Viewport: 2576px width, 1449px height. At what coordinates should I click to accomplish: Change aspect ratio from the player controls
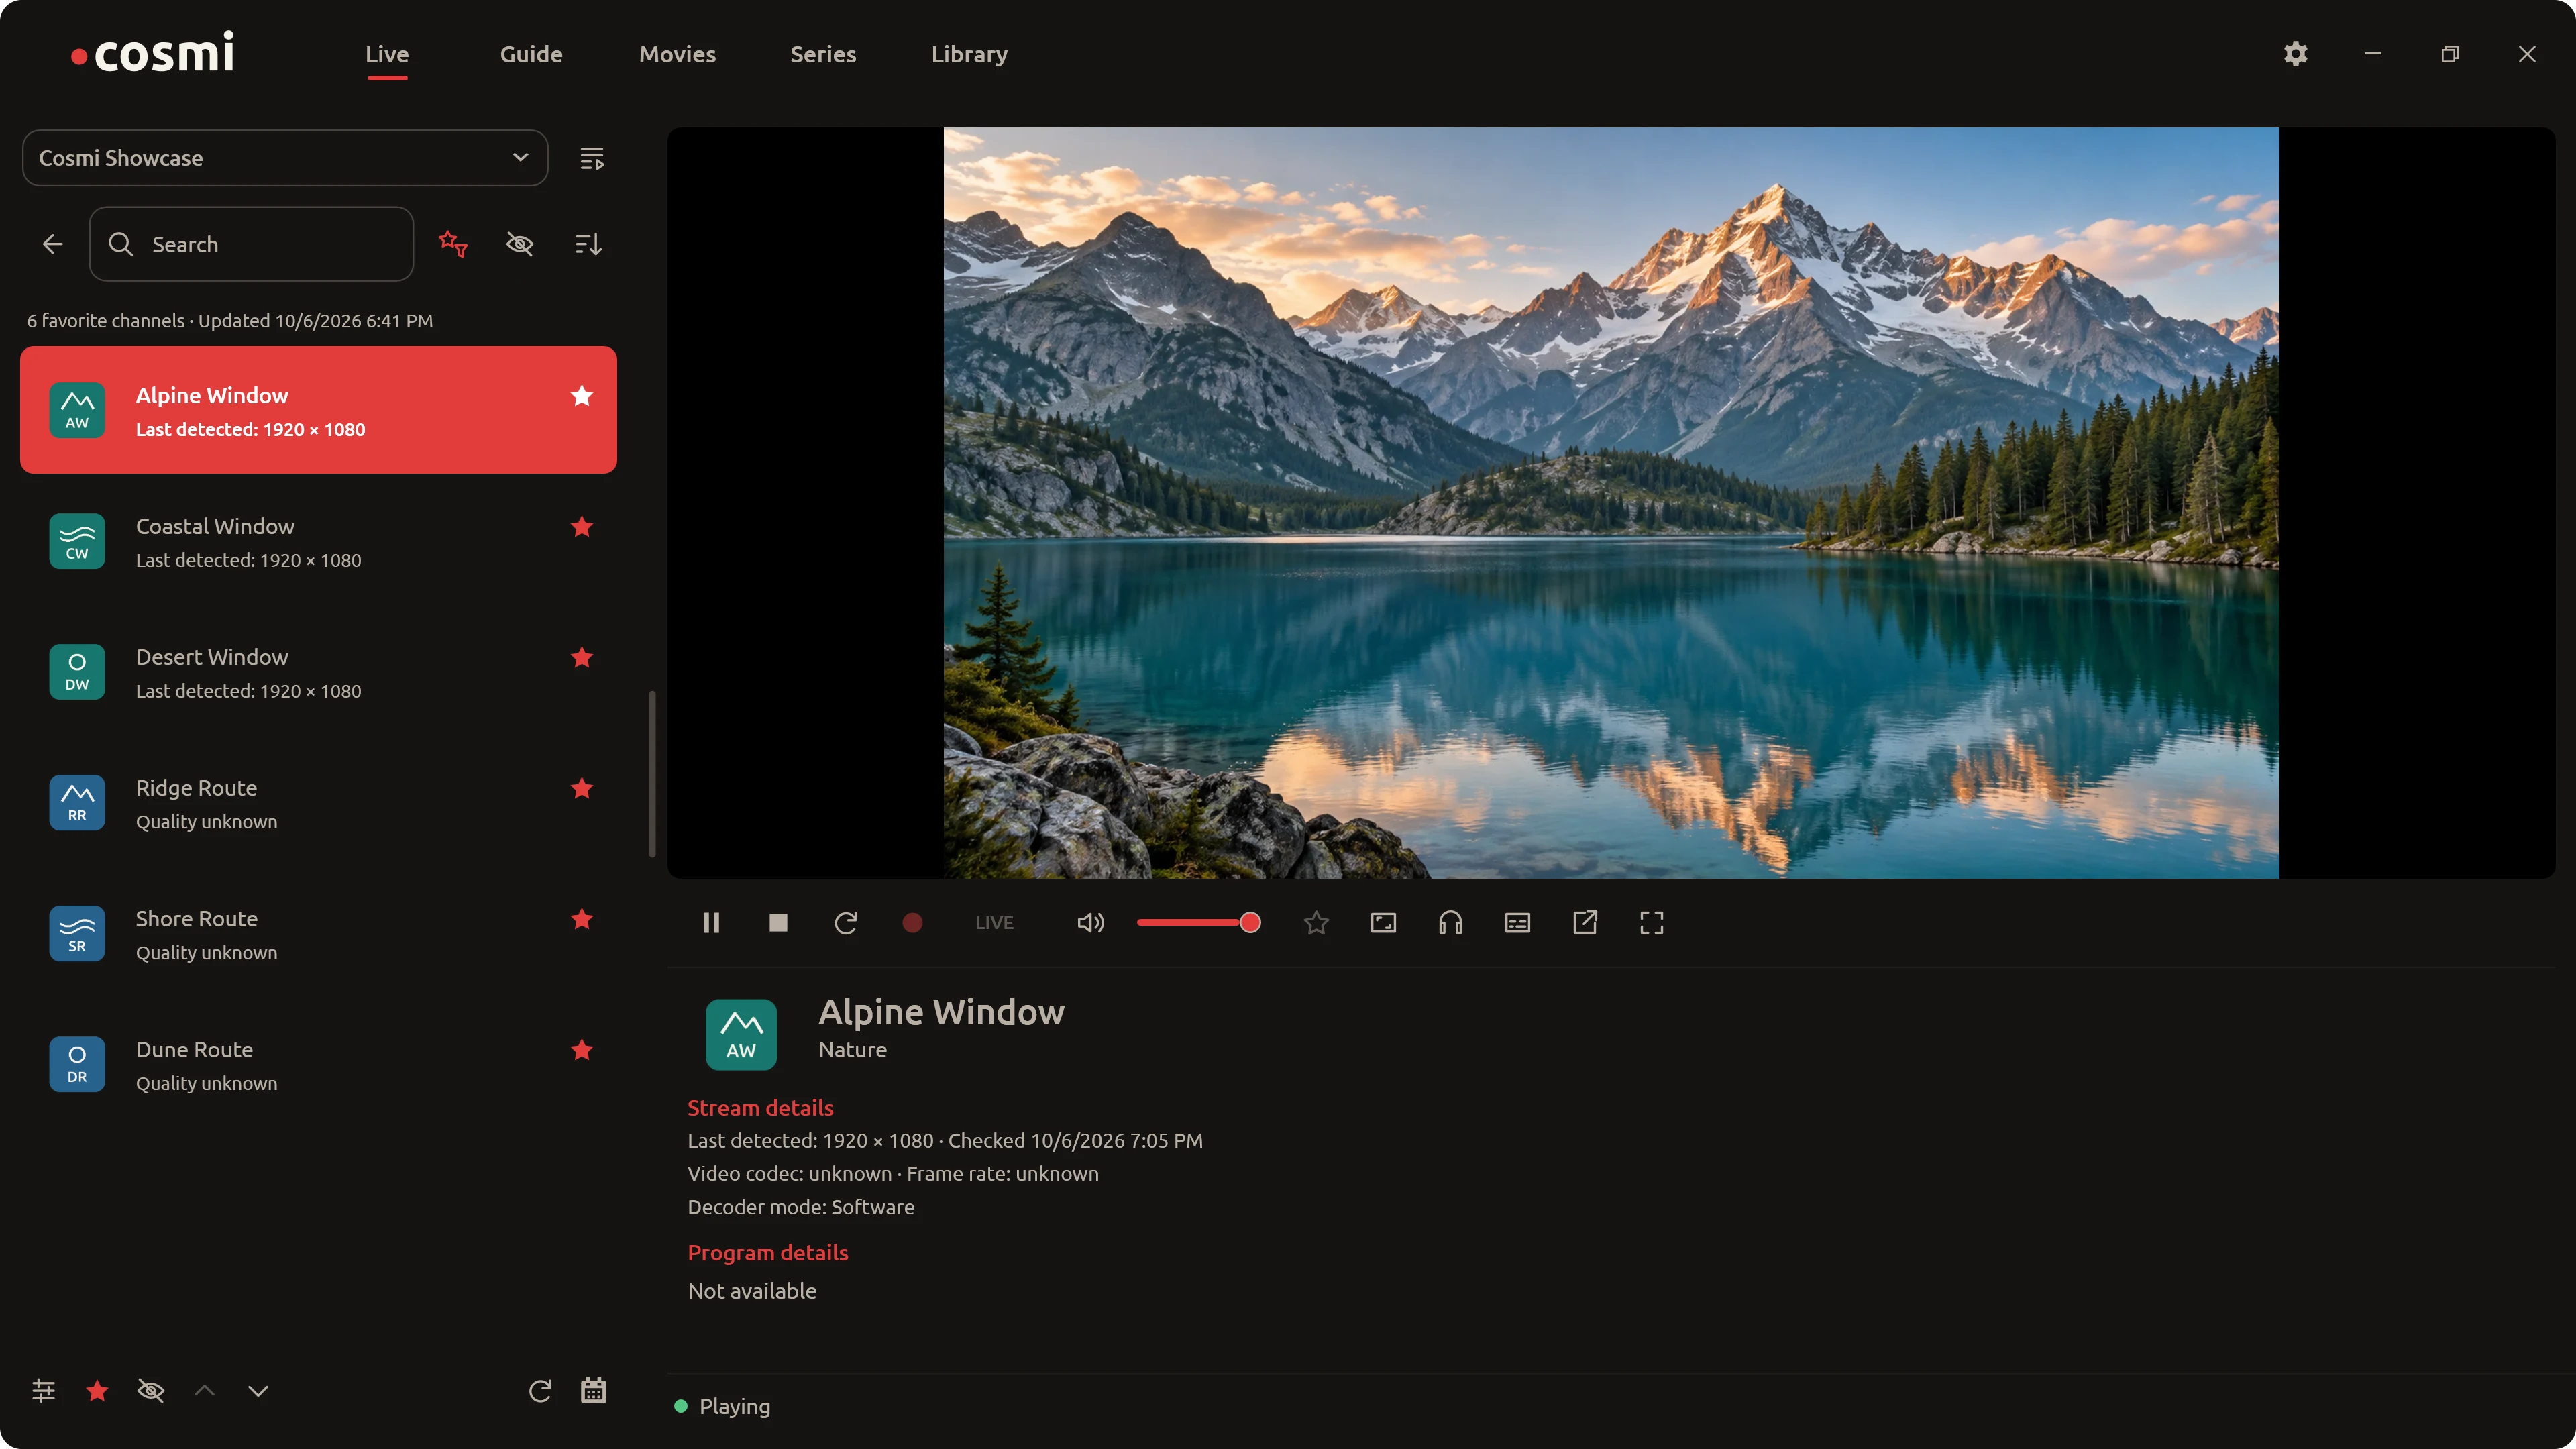[1383, 922]
